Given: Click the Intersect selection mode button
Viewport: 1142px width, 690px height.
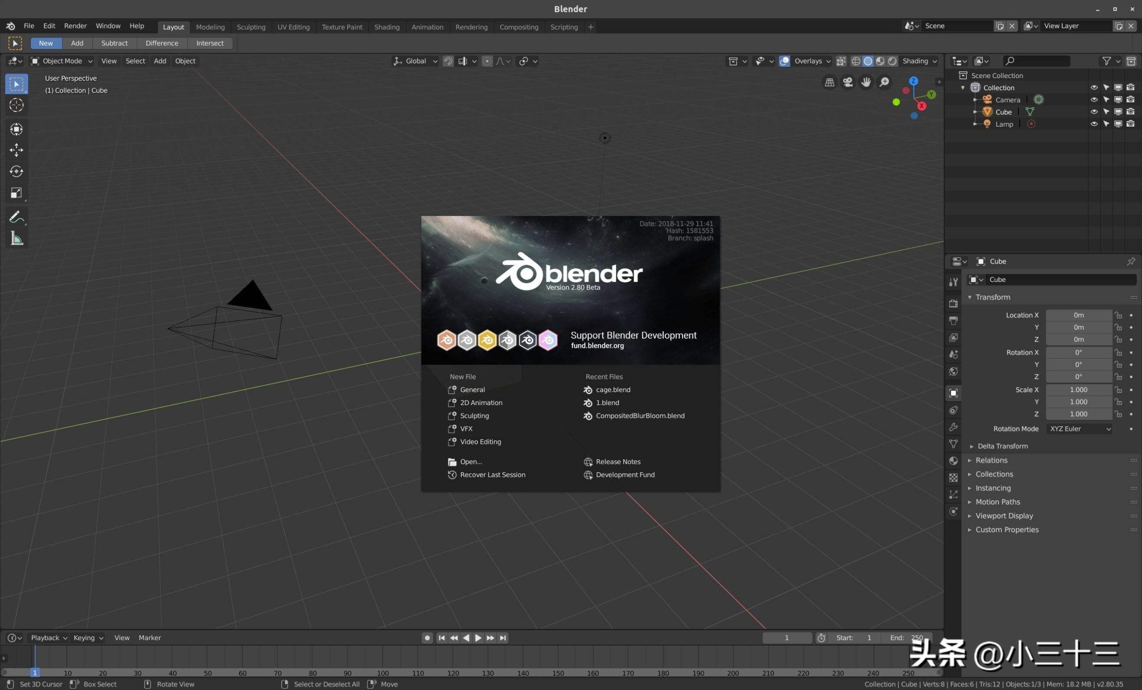Looking at the screenshot, I should 210,43.
